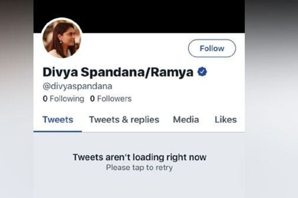Click the blue underline beneath Tweets tab
Viewport: 298px width, 198px height.
coord(58,131)
